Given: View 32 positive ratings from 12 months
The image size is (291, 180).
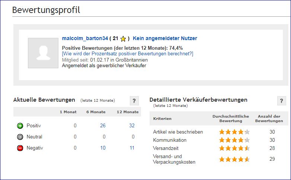Looking at the screenshot, I should [132, 125].
